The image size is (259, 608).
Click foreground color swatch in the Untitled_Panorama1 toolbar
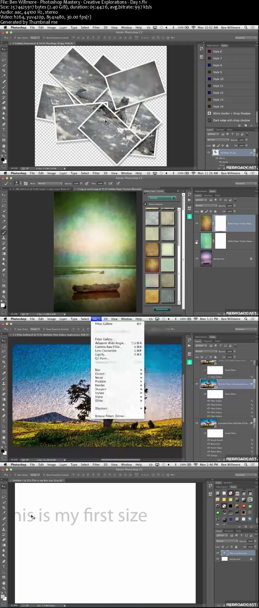tap(2, 159)
